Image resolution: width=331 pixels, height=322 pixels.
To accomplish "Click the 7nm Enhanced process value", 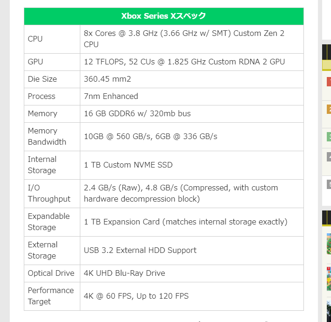I will click(111, 97).
